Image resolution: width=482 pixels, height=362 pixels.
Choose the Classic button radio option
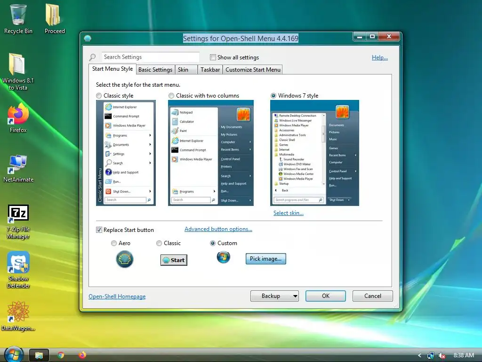point(159,243)
